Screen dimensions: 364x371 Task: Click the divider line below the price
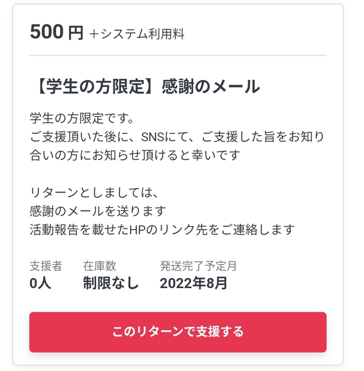click(178, 55)
